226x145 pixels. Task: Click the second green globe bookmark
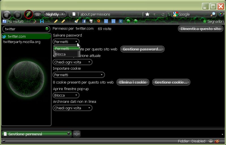[135, 21]
